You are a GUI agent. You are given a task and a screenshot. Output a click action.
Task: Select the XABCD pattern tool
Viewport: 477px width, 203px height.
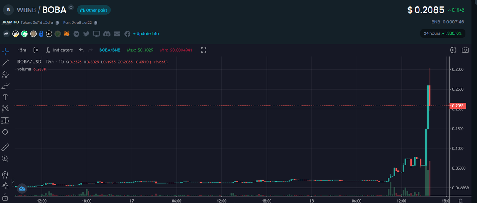(x=5, y=108)
